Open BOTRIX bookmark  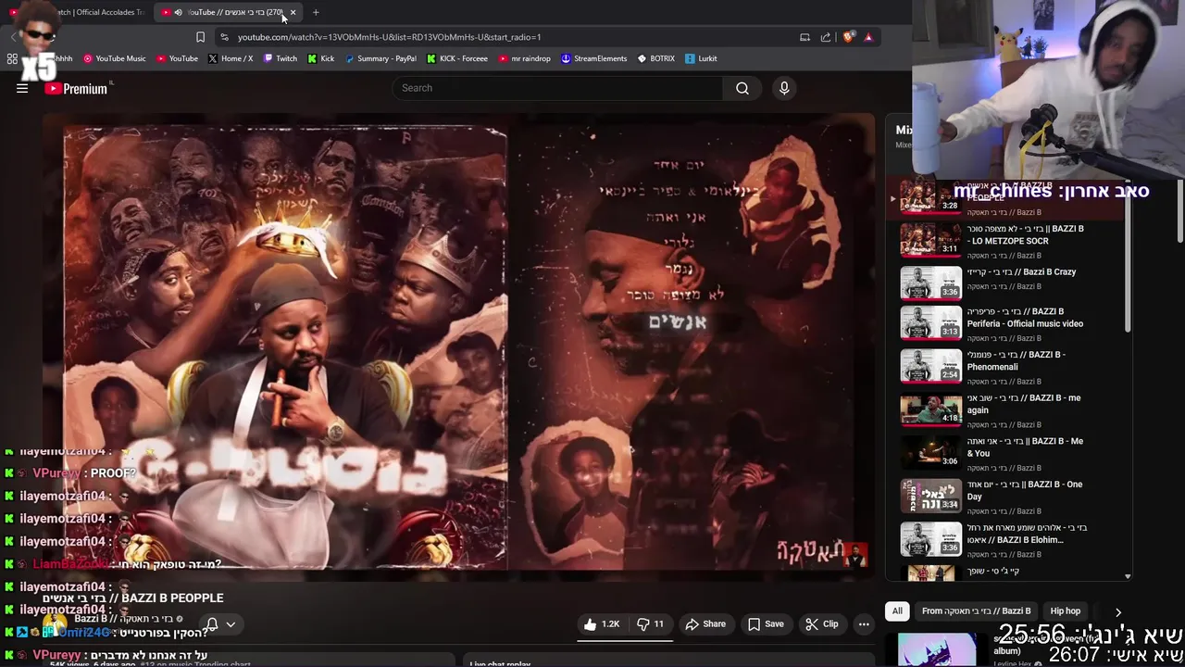656,58
